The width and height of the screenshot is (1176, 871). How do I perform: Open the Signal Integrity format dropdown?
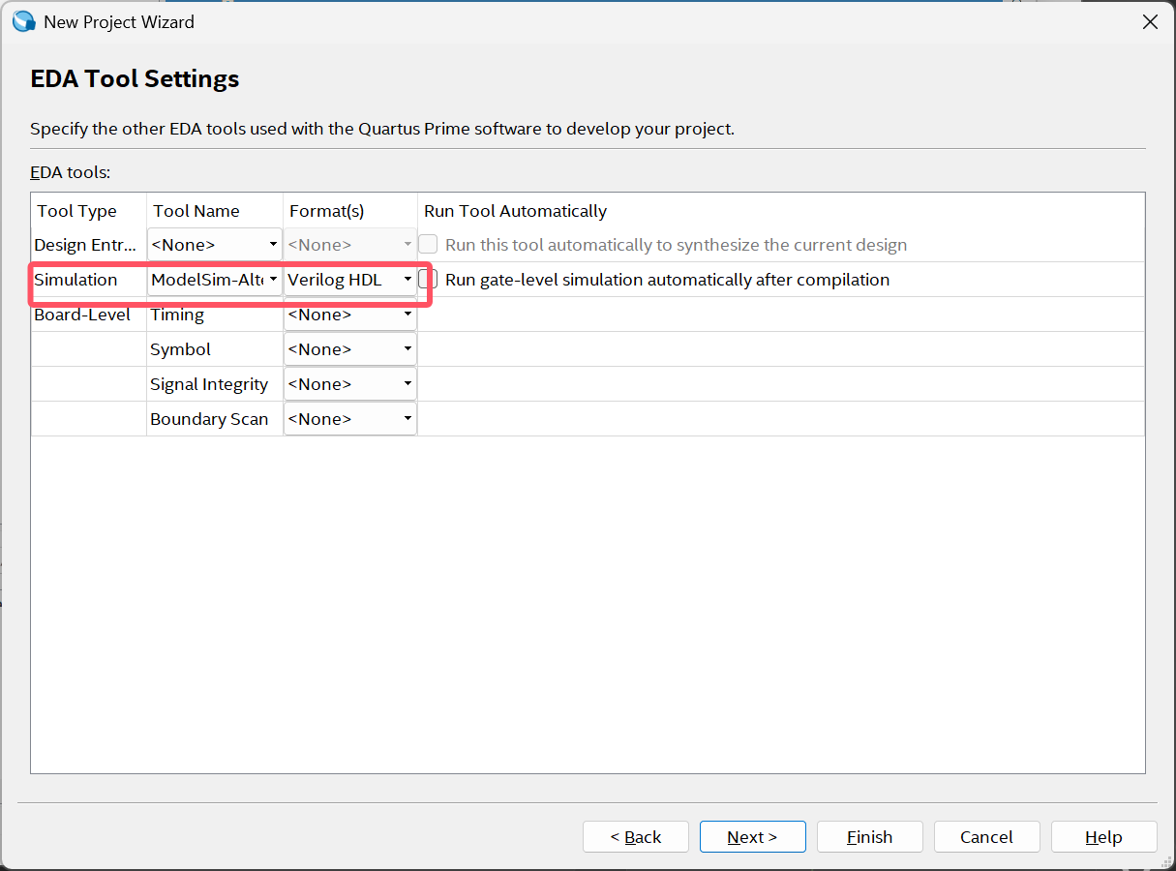click(x=350, y=384)
